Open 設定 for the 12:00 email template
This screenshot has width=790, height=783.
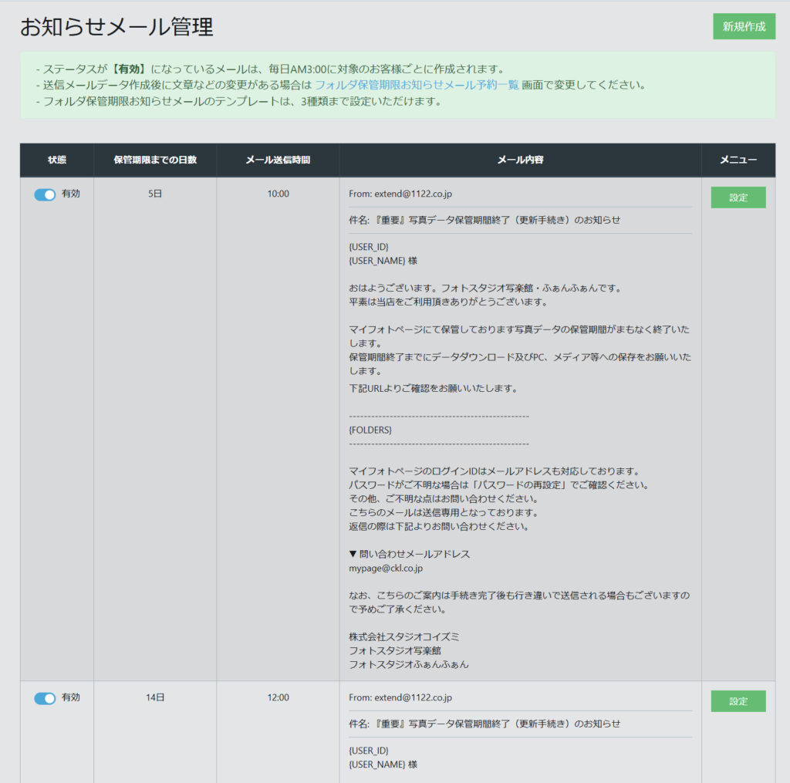738,701
